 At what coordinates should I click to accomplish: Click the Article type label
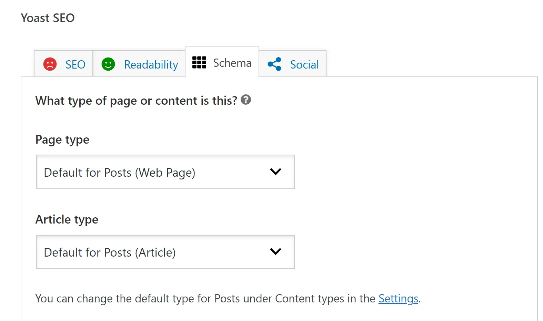pyautogui.click(x=67, y=220)
